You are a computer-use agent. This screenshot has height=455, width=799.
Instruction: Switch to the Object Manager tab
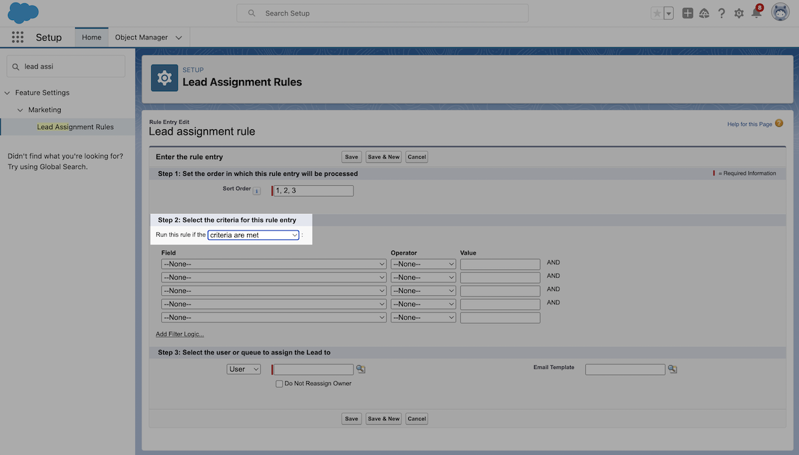pyautogui.click(x=141, y=37)
